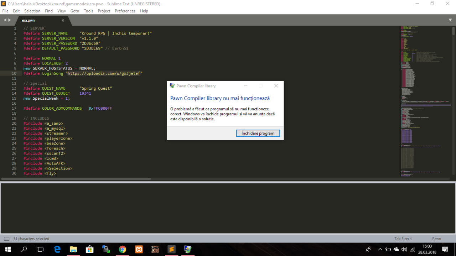The width and height of the screenshot is (456, 256).
Task: Click editor horizontal scrollbar
Action: click(76, 179)
